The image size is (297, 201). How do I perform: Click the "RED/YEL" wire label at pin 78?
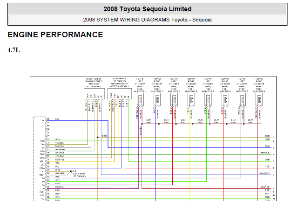[60, 159]
